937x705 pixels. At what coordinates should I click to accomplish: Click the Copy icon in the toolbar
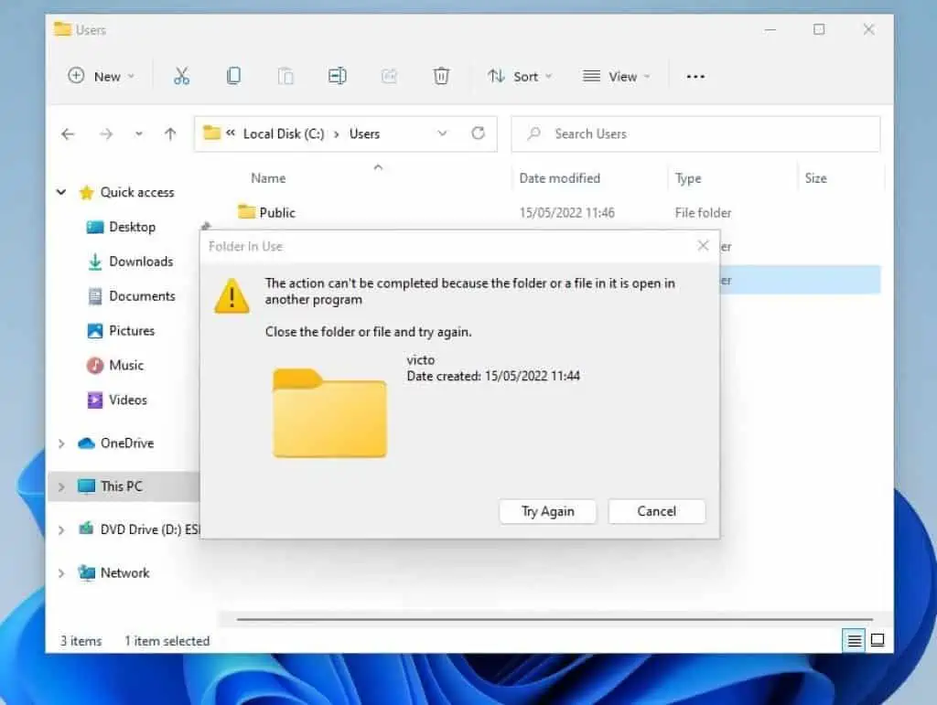(x=233, y=76)
